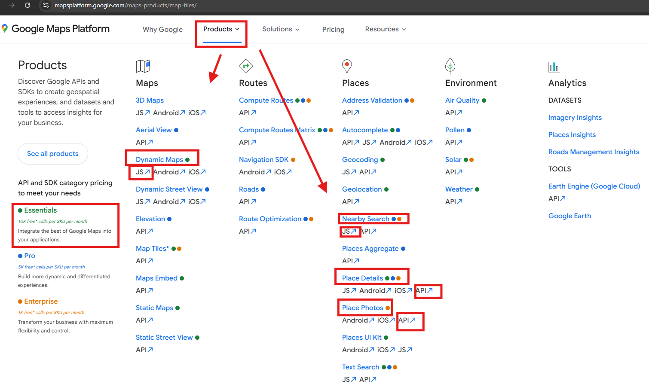Open the Dynamic Street View product link
The image size is (649, 384).
tap(169, 189)
